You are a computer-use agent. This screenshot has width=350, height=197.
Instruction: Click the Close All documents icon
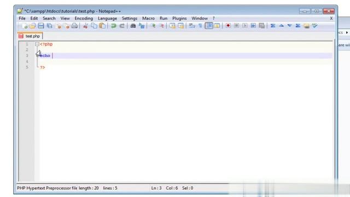(66, 26)
